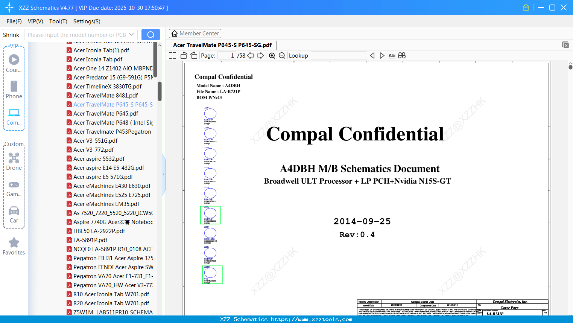This screenshot has width=573, height=323.
Task: Open the Car category
Action: tap(14, 215)
